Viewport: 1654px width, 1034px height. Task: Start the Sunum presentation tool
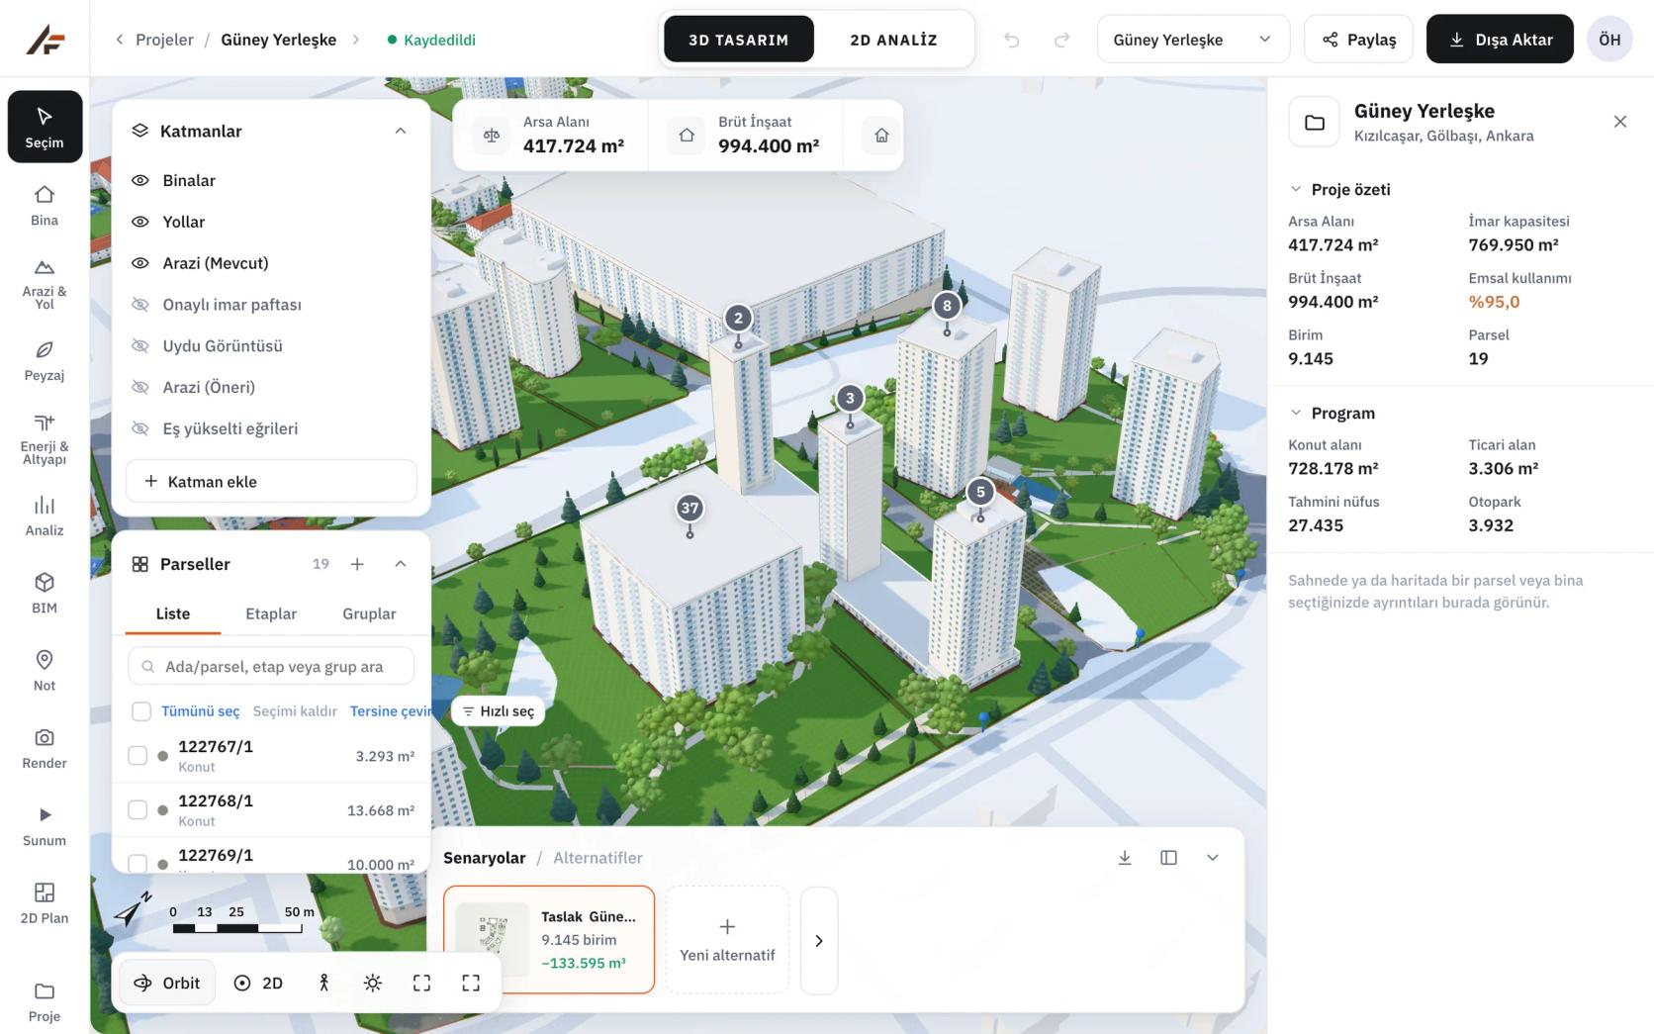click(x=45, y=826)
